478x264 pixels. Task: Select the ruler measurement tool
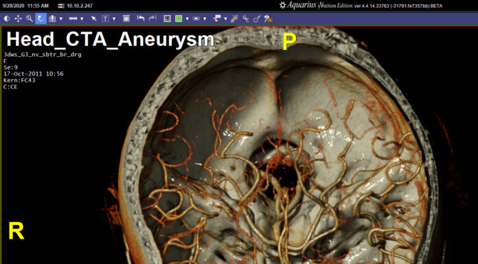click(73, 19)
